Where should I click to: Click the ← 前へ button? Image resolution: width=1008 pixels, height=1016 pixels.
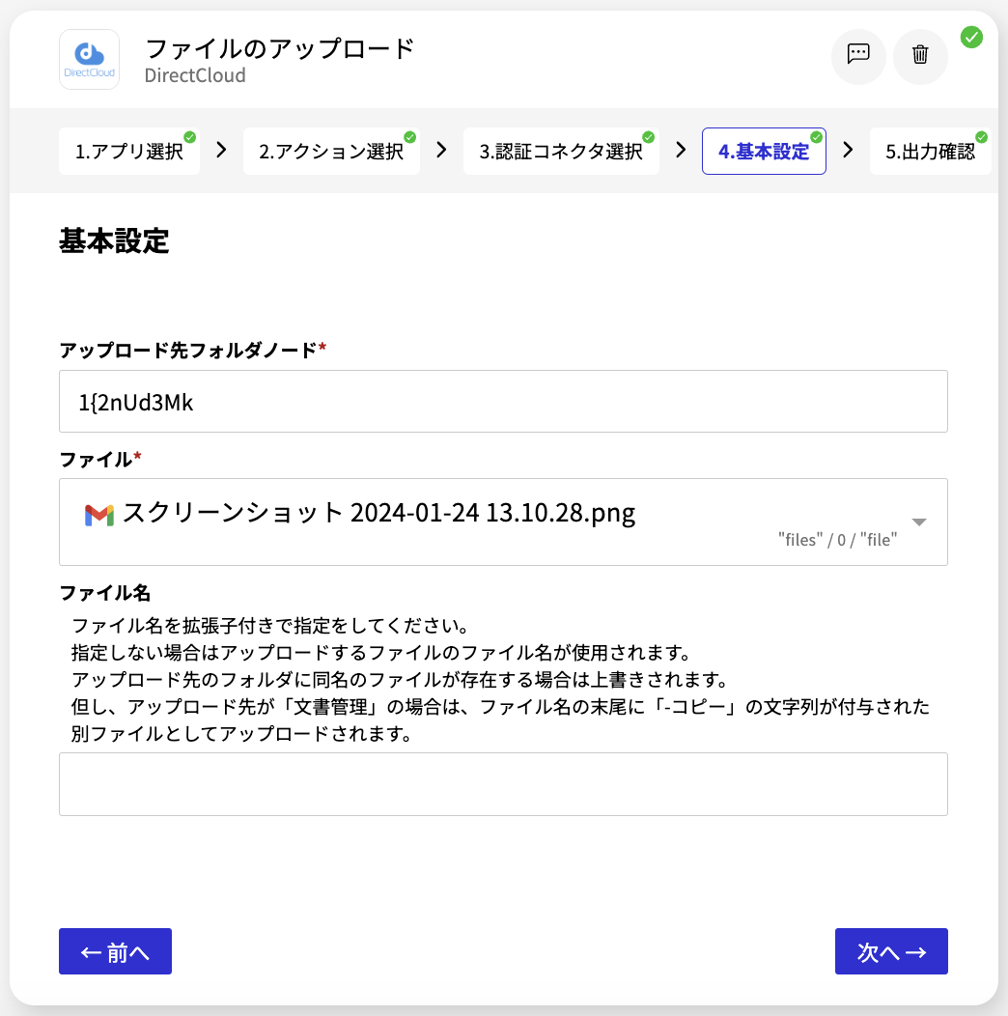pyautogui.click(x=115, y=951)
